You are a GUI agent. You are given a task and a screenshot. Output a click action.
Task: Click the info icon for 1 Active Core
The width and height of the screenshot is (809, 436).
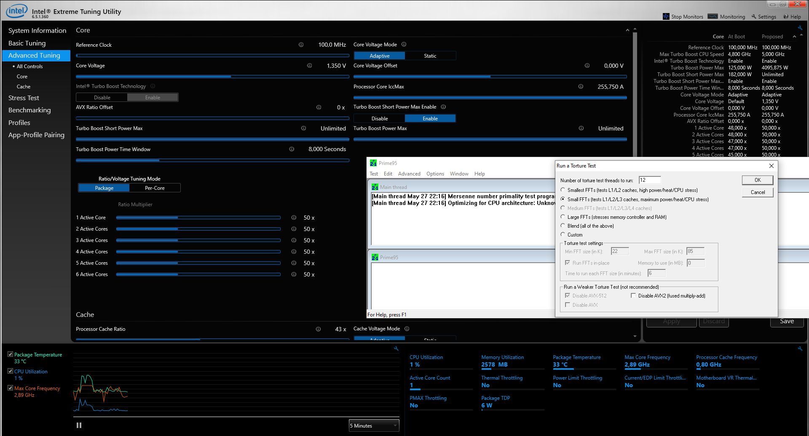coord(294,218)
